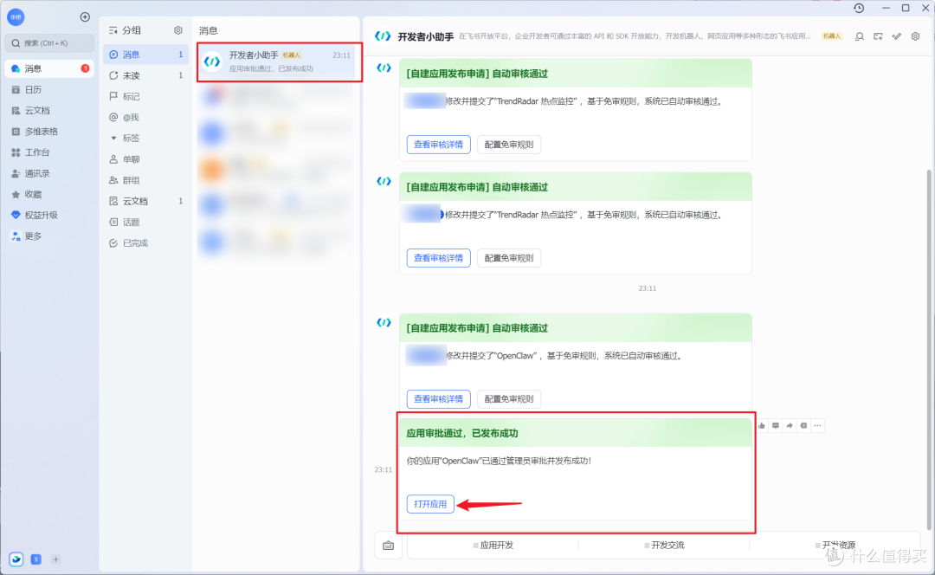Click the 分组 header icon
The height and width of the screenshot is (575, 935).
[113, 30]
